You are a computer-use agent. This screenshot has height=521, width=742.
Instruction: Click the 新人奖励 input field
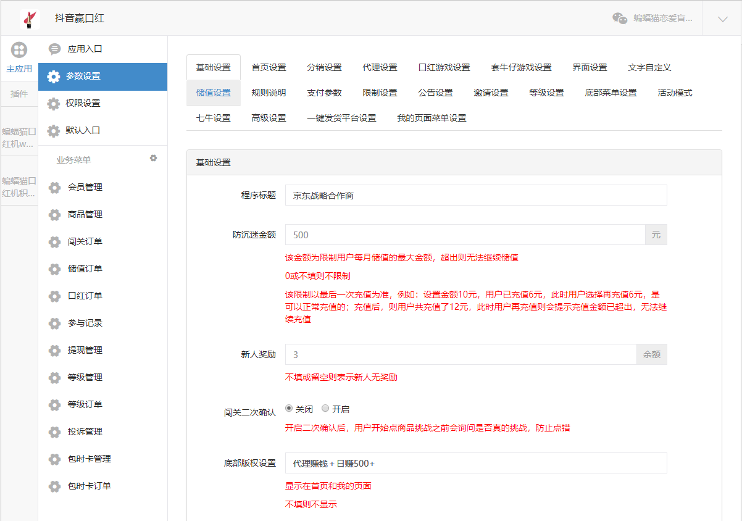(x=461, y=354)
